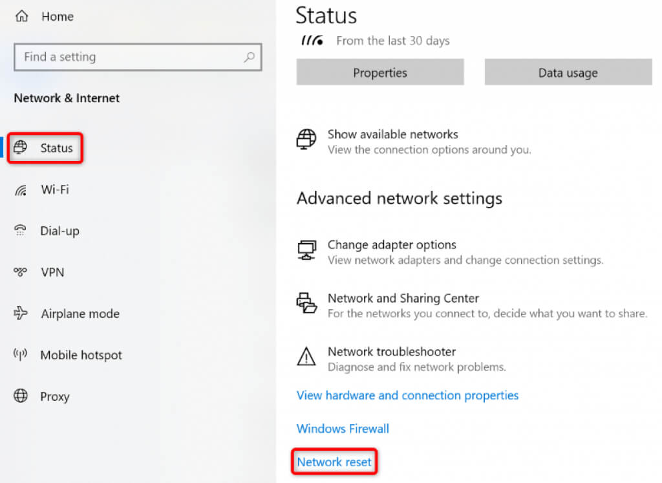Click the Dial-up icon
The height and width of the screenshot is (483, 662).
pos(21,231)
